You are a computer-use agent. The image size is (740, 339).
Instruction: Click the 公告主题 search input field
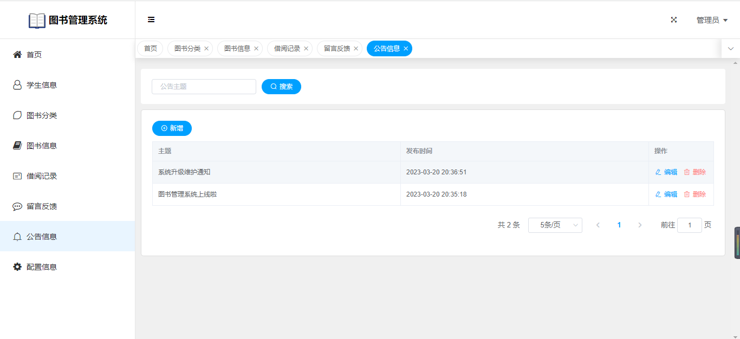[x=204, y=87]
